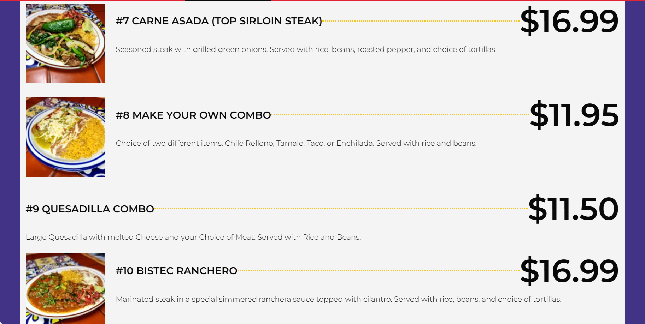Click the marinated steak ranchera sauce description
645x324 pixels.
coord(339,299)
